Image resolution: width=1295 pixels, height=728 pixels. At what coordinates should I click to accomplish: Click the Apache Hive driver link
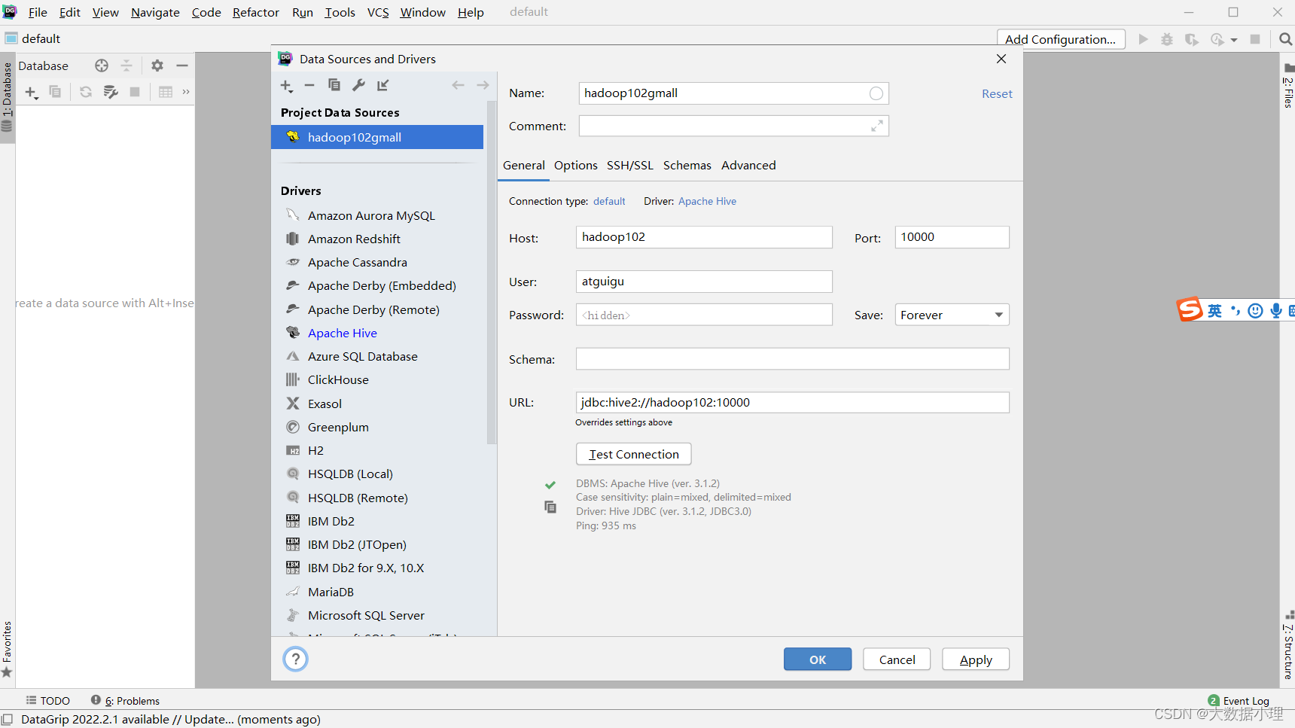pos(707,201)
